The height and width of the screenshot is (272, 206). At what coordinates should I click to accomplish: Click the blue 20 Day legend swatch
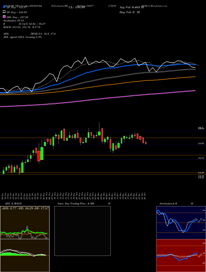4,7
